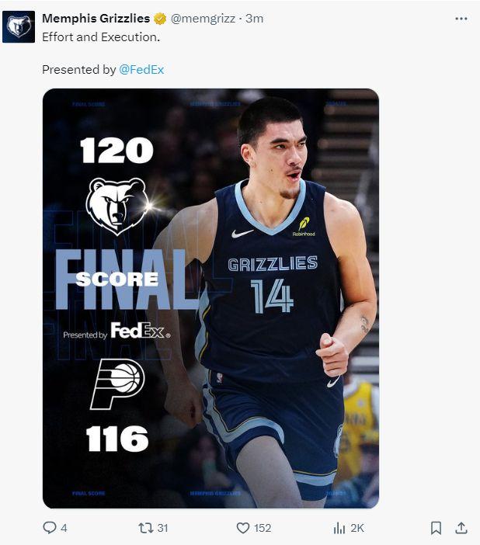Click the 152 likes count
This screenshot has height=545, width=480.
(263, 528)
